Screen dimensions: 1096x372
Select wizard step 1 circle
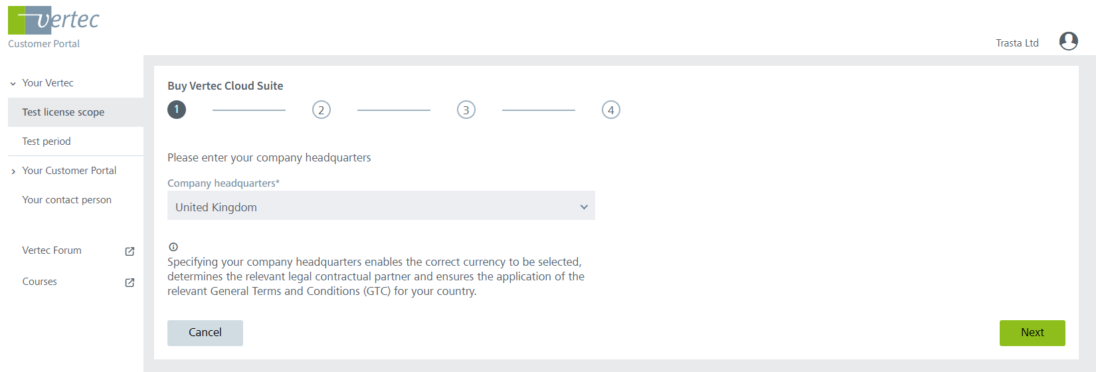[177, 110]
